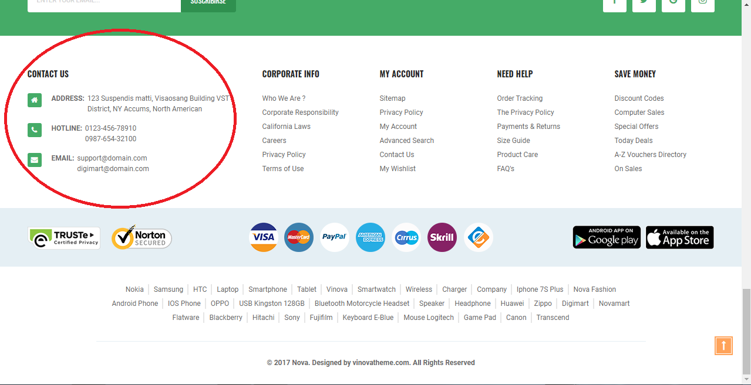
Task: Open Today Deals link
Action: pos(634,141)
